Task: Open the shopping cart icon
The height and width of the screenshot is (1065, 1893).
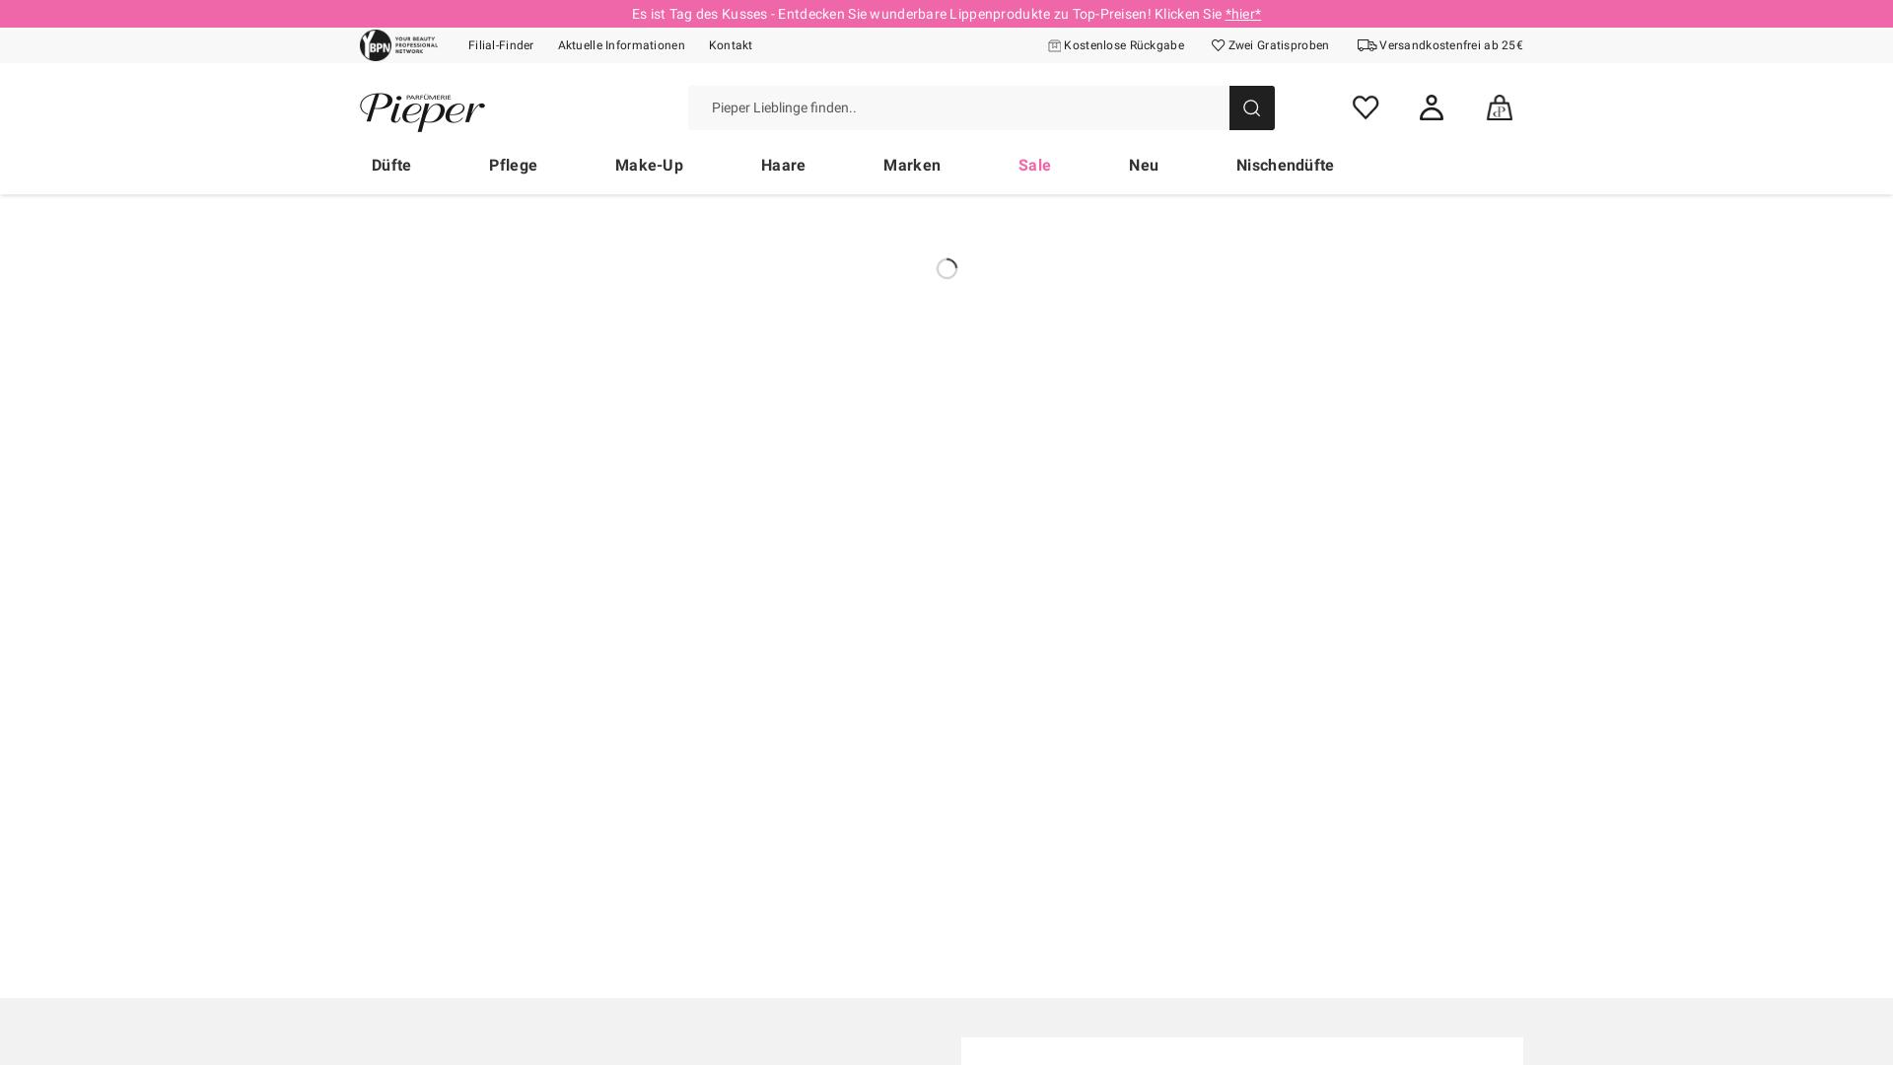Action: (x=1499, y=107)
